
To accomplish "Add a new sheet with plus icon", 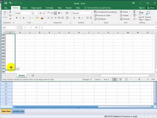I will (x=33, y=75).
